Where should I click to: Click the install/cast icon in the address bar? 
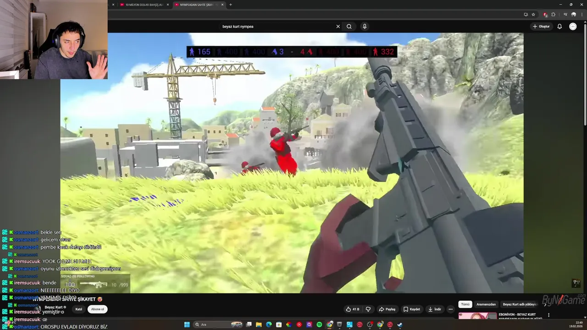click(526, 15)
